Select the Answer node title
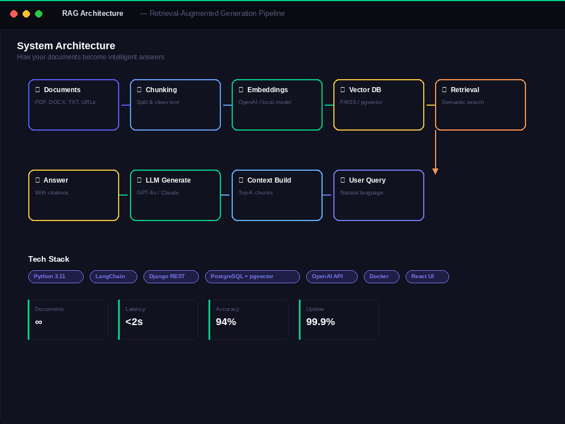565x424 pixels. [x=56, y=180]
